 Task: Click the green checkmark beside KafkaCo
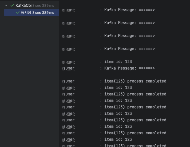click(12, 5)
